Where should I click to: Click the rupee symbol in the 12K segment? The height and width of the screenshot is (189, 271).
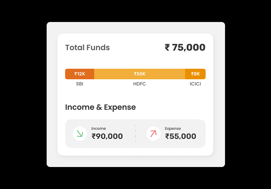(x=76, y=74)
